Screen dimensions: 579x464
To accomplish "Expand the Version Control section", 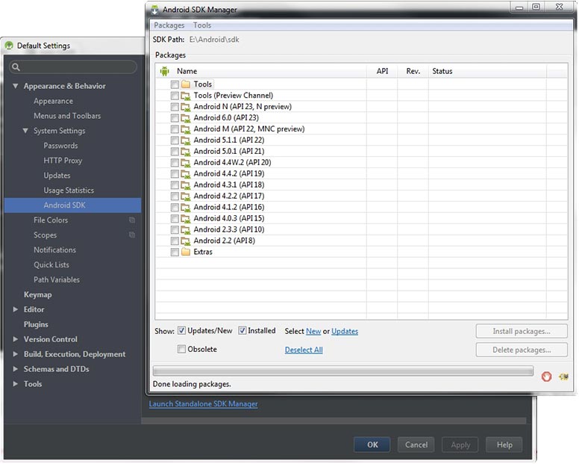I will (15, 339).
